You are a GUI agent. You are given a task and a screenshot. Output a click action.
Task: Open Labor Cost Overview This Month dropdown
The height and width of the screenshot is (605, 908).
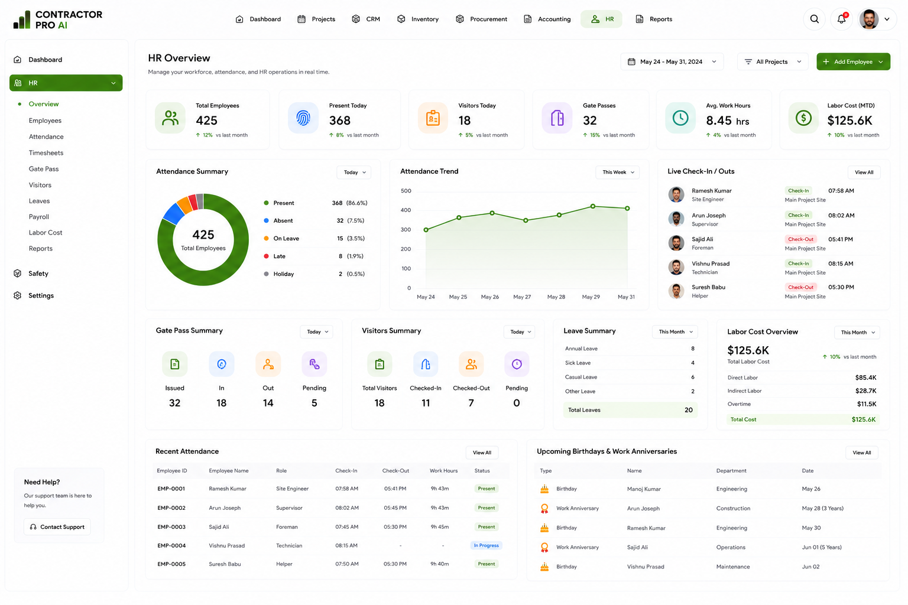[x=857, y=333]
